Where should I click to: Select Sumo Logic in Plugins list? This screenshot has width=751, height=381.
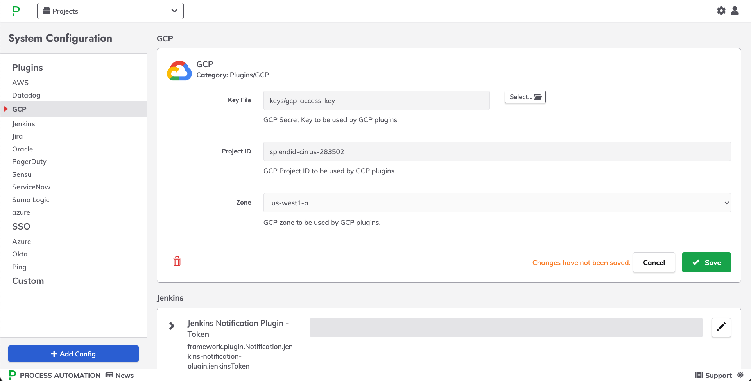click(x=30, y=200)
